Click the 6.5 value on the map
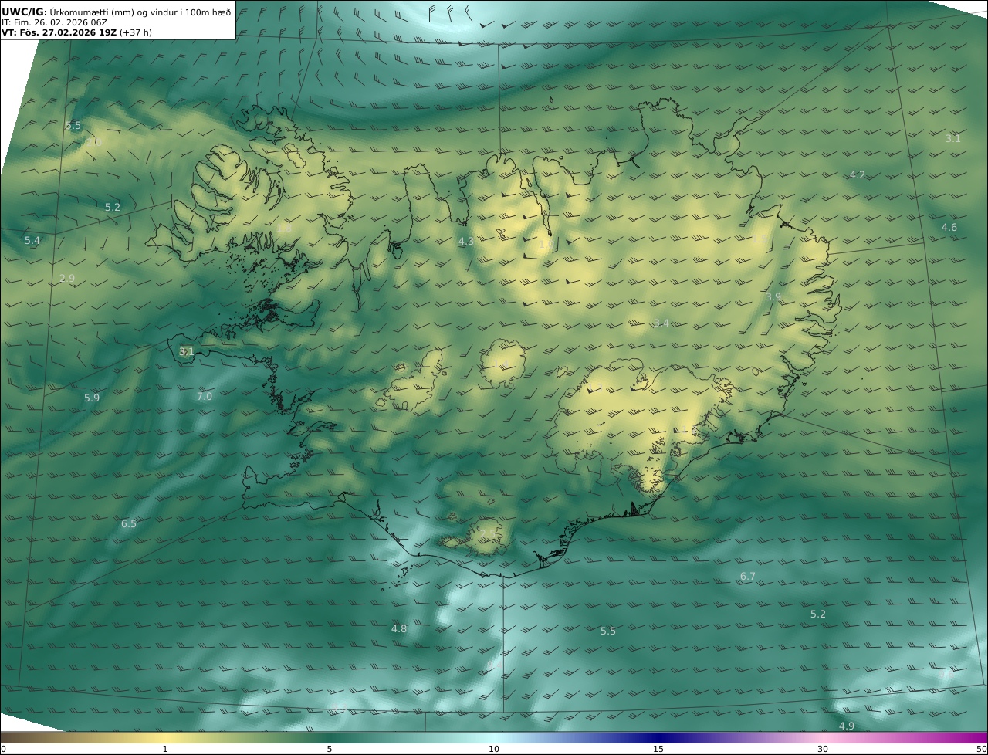The image size is (988, 755). coord(128,524)
